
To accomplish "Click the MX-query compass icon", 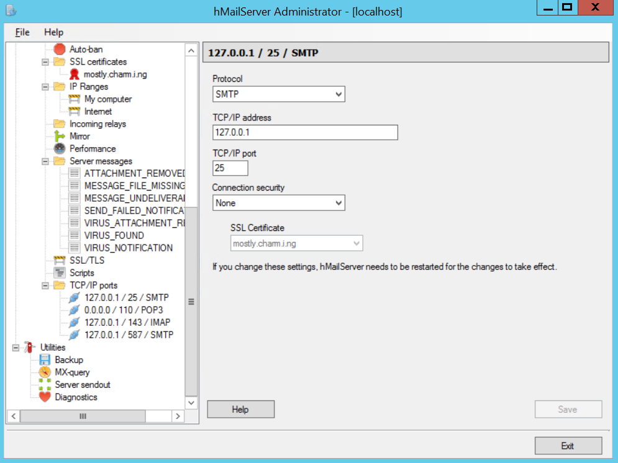I will pyautogui.click(x=45, y=372).
